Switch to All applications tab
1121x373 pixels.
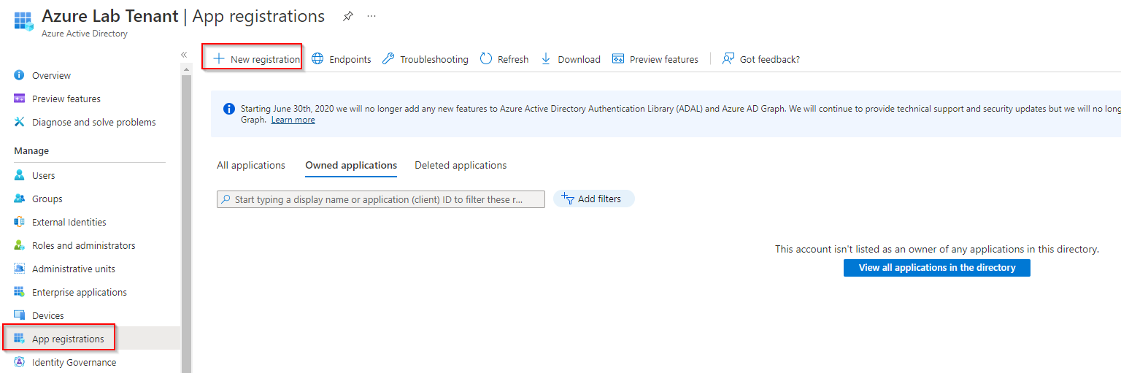(251, 166)
